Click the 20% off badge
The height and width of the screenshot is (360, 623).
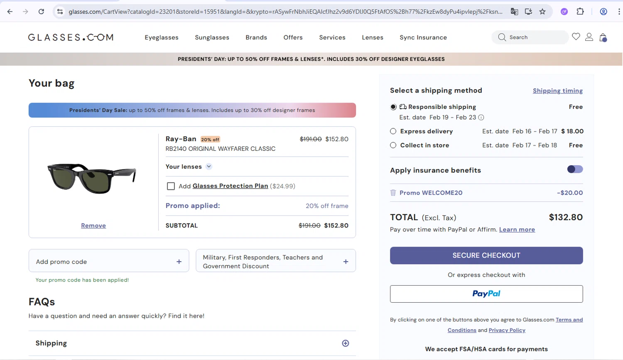pos(210,140)
